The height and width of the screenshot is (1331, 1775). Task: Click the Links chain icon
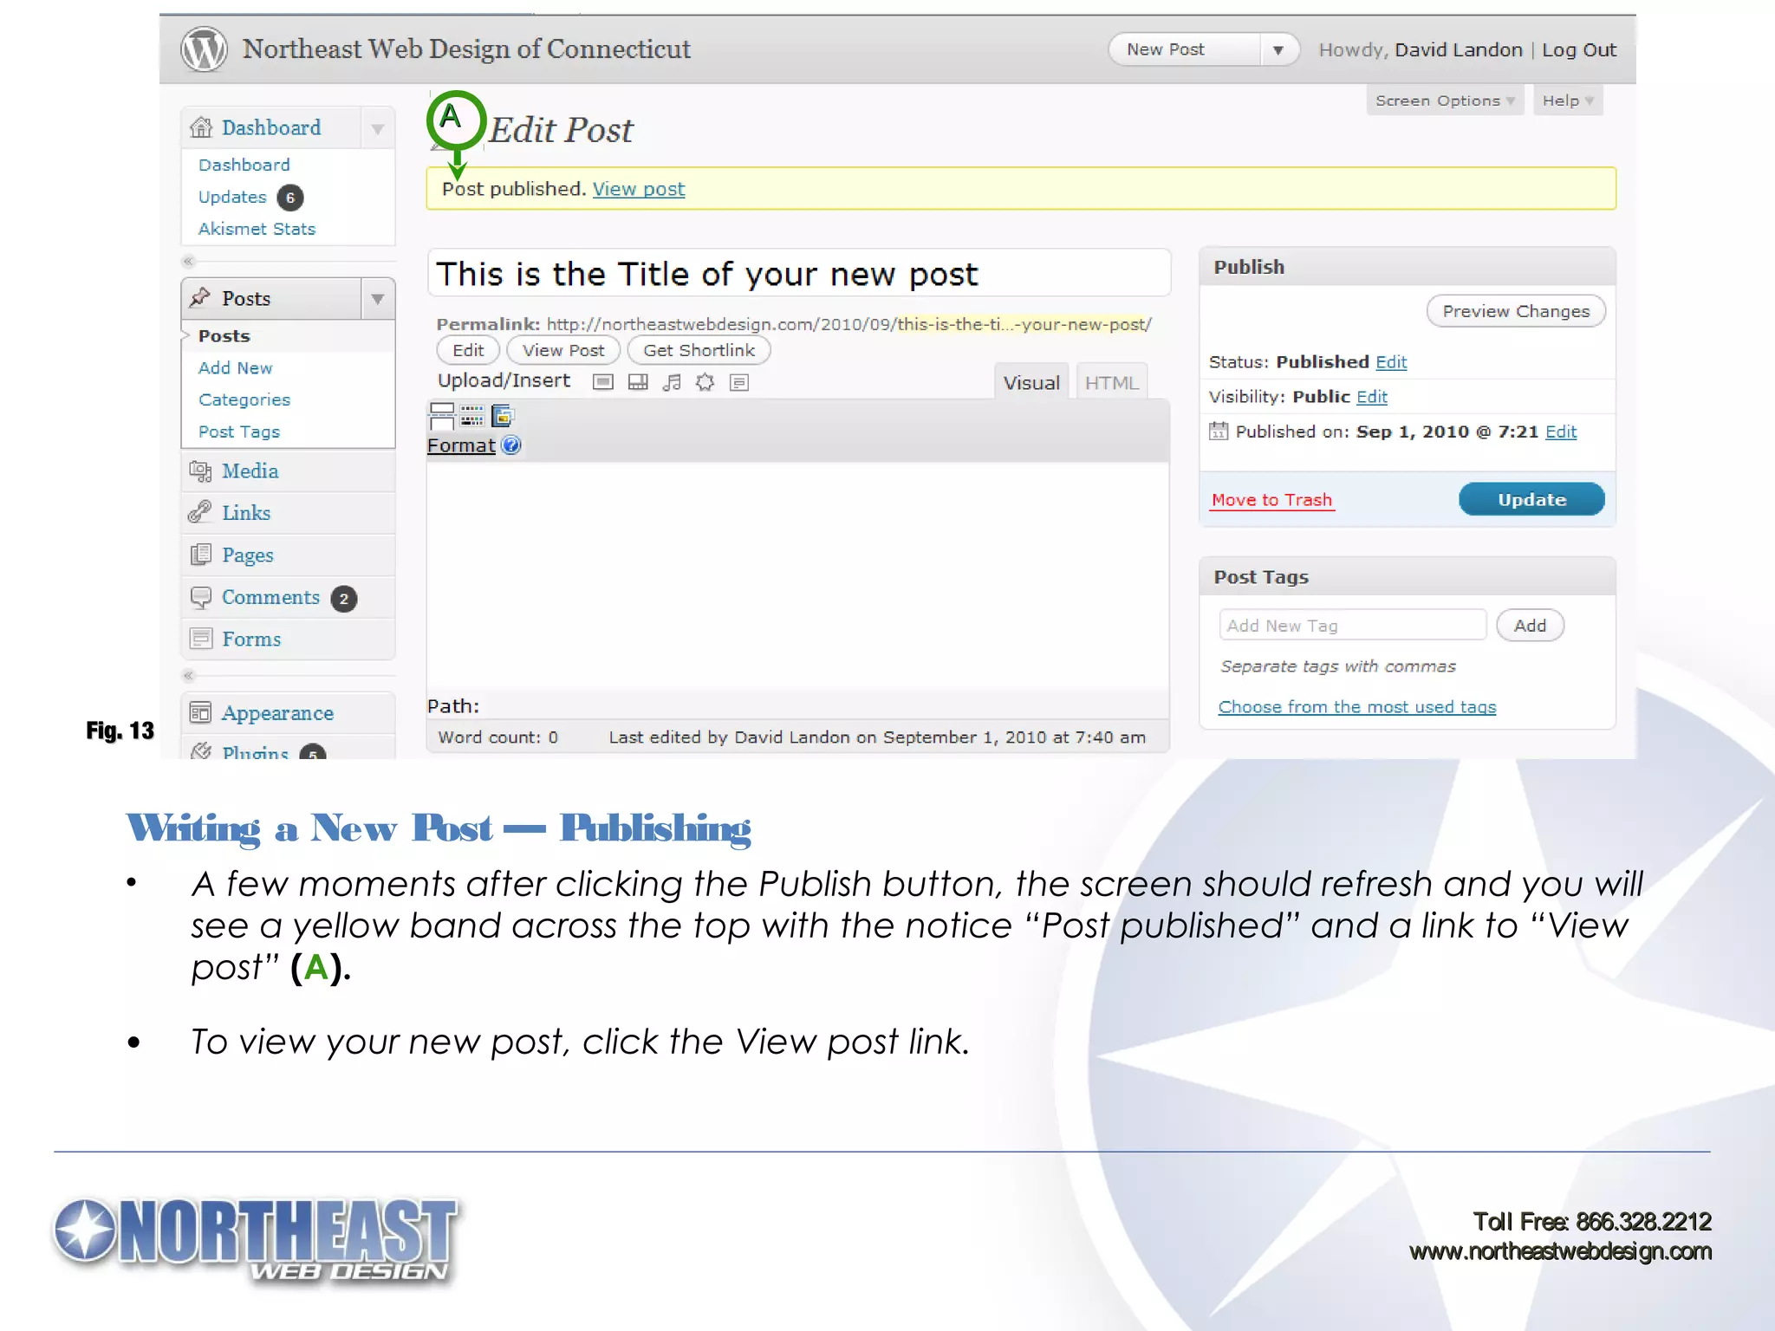(x=200, y=512)
